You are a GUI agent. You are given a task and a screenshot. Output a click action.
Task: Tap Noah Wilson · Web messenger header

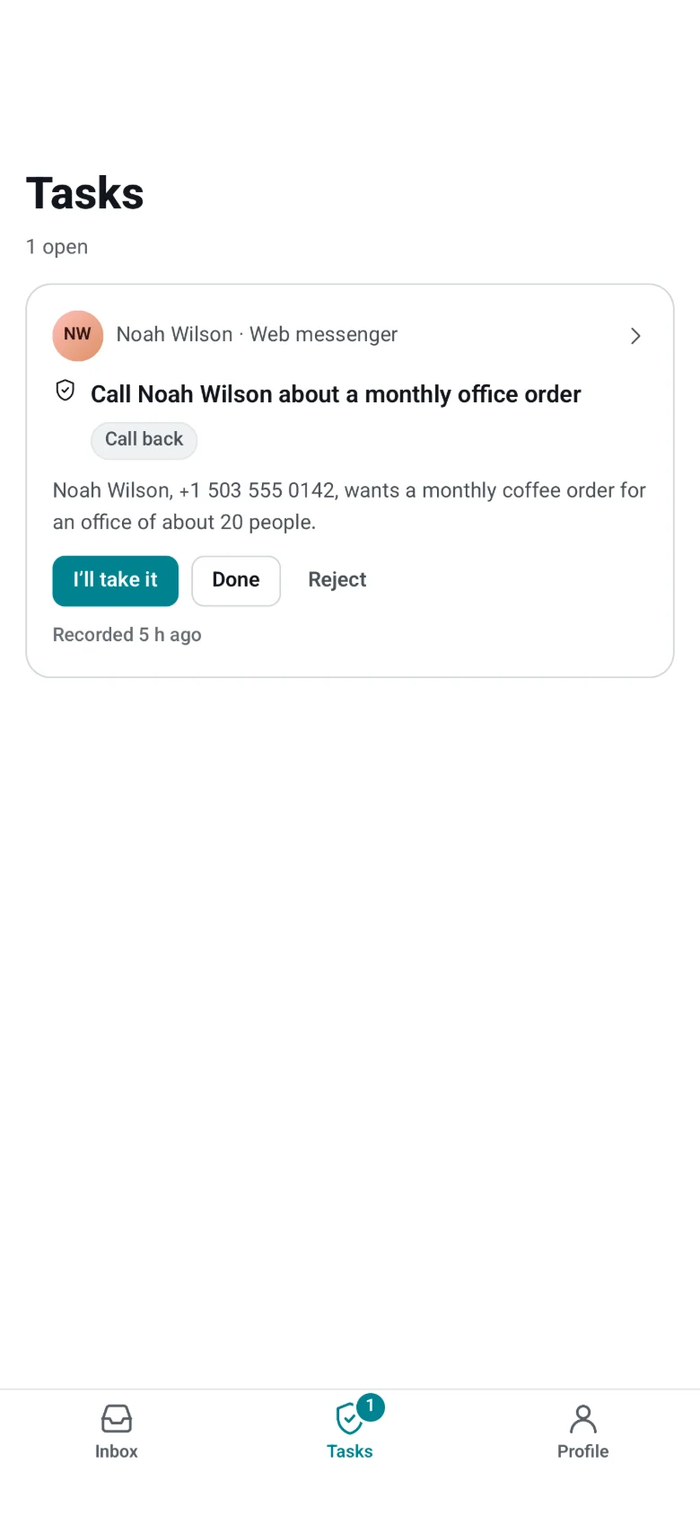(x=257, y=335)
